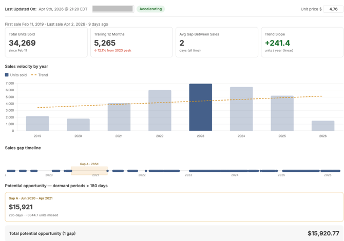Click the green Accelerating status badge

point(150,9)
